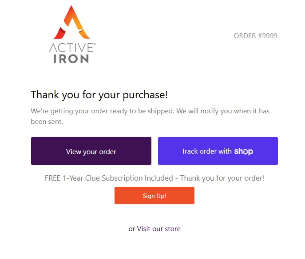Click the Active Iron flame A emblem
This screenshot has height=259, width=305.
71,22
